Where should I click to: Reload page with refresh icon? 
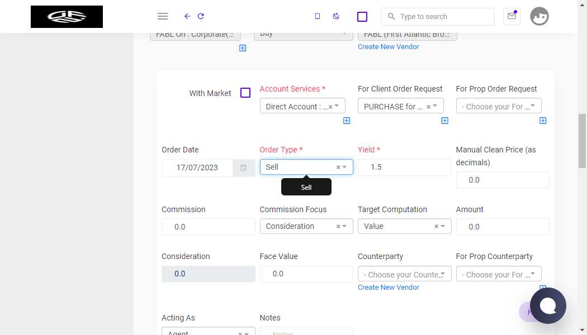[x=201, y=16]
